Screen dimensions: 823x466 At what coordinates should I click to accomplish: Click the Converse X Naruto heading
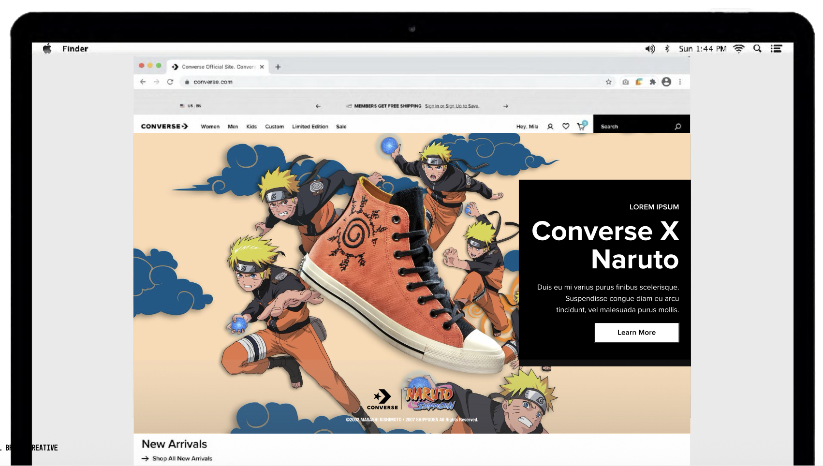[605, 245]
